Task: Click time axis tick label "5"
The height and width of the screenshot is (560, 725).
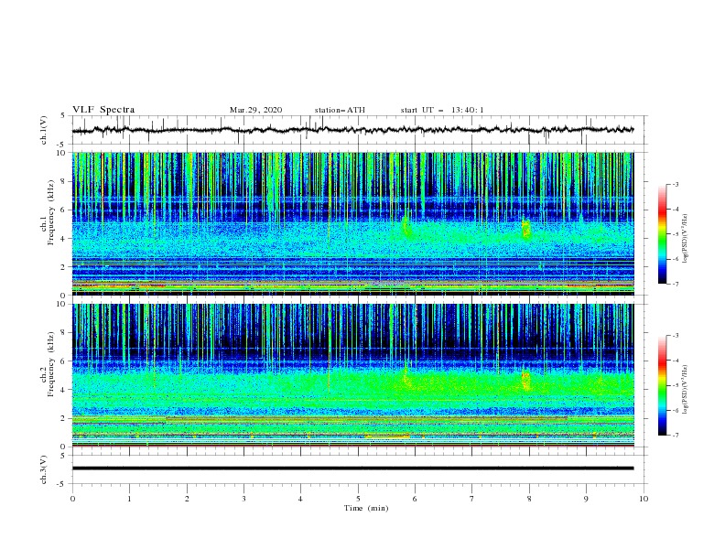Action: pyautogui.click(x=358, y=499)
